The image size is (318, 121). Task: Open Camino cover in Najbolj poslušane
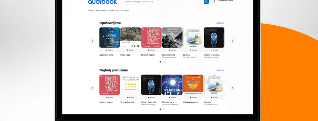click(x=214, y=85)
